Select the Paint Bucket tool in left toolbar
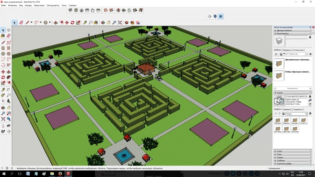 pyautogui.click(x=3, y=36)
